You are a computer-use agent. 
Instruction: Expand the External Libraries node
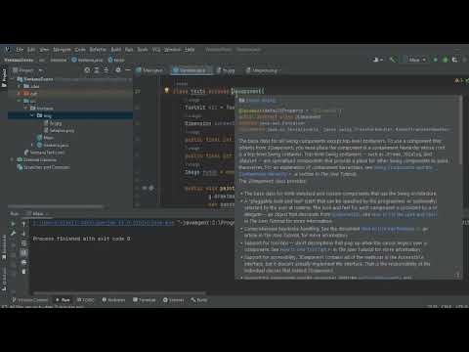[13, 159]
